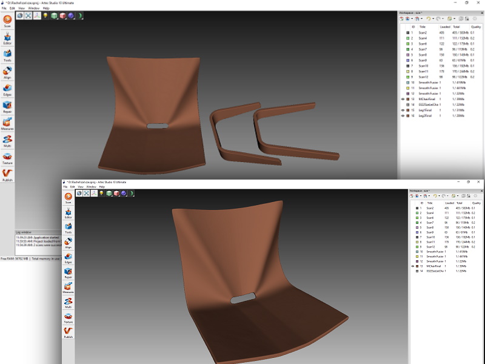Open the Texture tool in the front window
Viewport: 485px width, 364px height.
pyautogui.click(x=68, y=317)
